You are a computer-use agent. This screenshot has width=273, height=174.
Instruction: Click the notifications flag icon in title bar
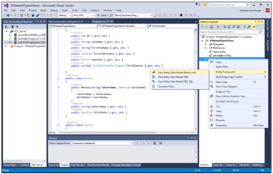coord(197,5)
